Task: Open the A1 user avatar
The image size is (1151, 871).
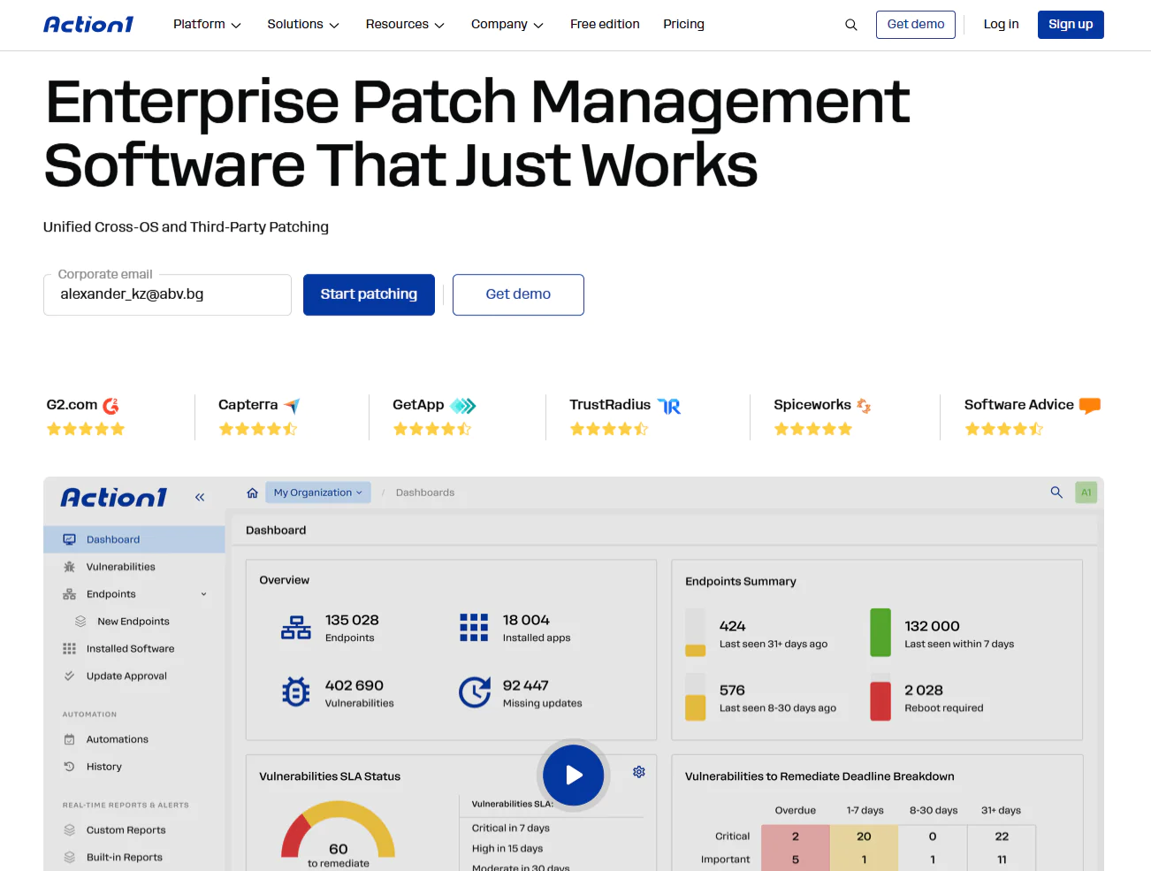Action: point(1086,493)
